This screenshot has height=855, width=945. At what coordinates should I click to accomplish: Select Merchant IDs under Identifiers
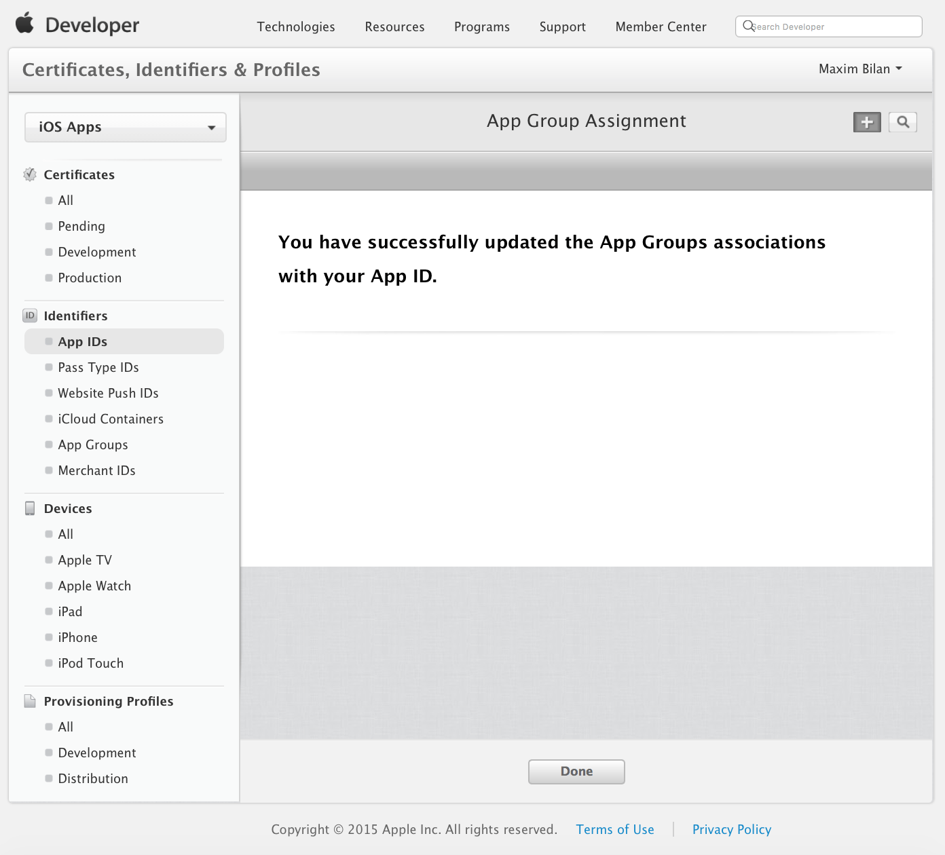click(x=96, y=470)
